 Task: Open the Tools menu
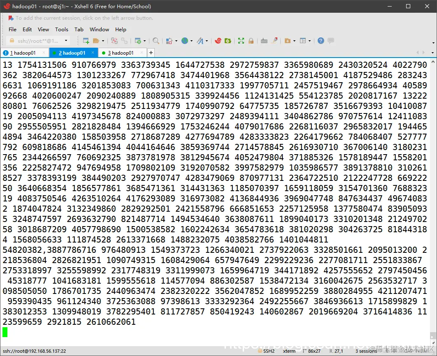coord(62,29)
